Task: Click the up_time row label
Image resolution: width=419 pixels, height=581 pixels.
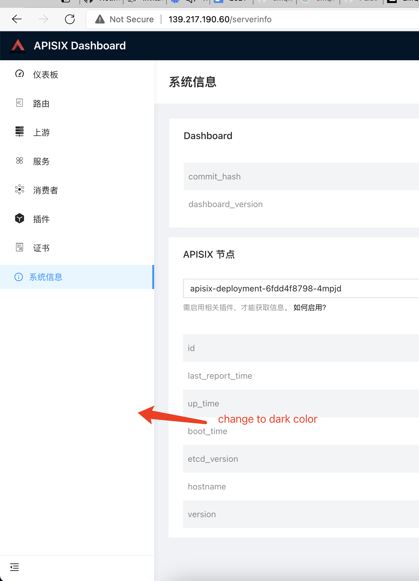Action: pos(203,403)
